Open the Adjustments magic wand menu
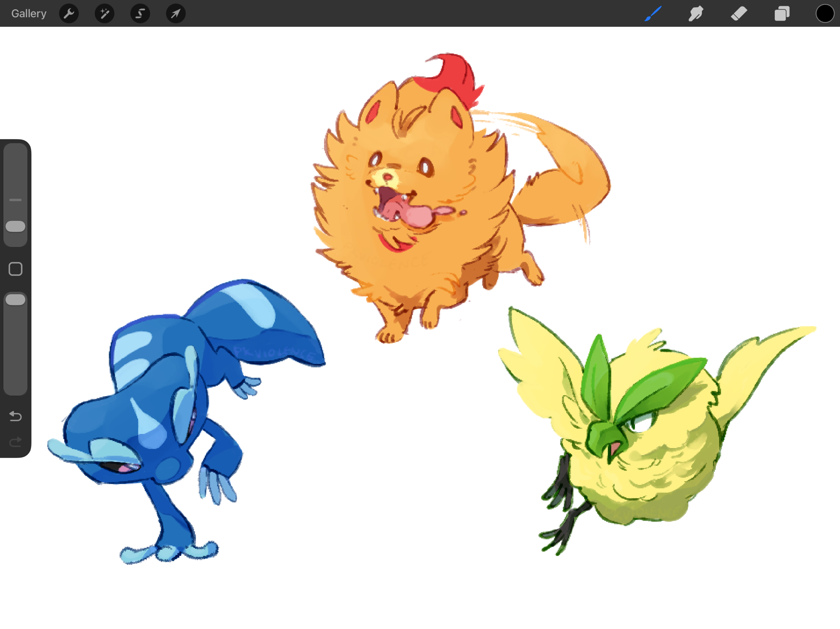This screenshot has width=840, height=629. (105, 13)
